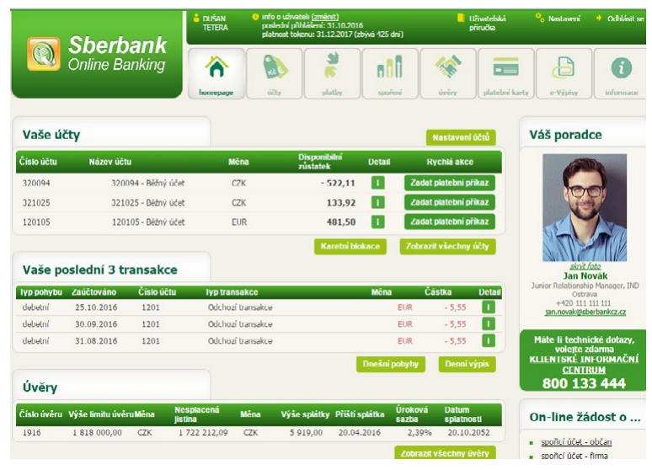Click info icon beside info o uživateli
Image resolution: width=652 pixels, height=470 pixels.
point(255,17)
